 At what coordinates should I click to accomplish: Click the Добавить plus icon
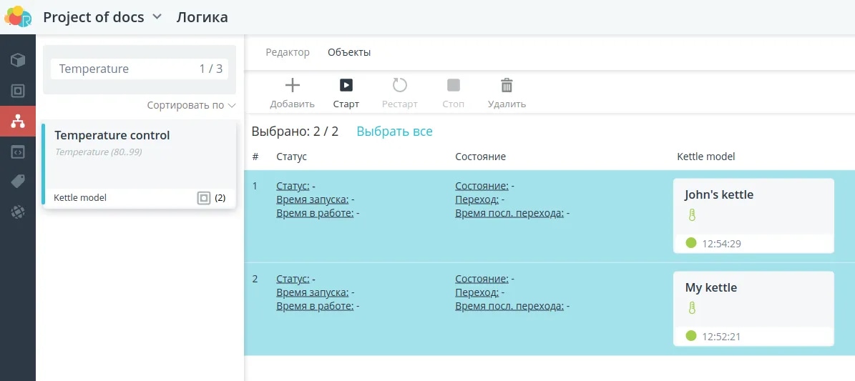[292, 86]
